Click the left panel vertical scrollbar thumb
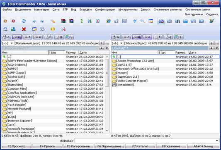This screenshot has height=150, width=221. click(x=107, y=73)
